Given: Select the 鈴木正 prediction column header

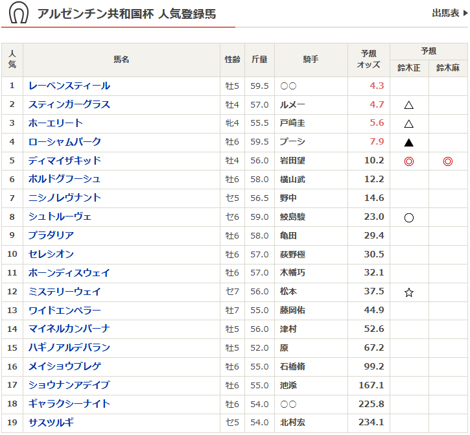Looking at the screenshot, I should tap(409, 68).
